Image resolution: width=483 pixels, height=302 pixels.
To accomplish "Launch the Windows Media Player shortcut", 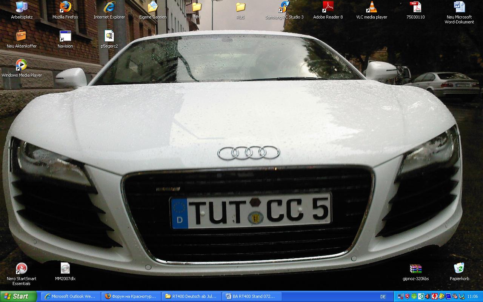I will pos(22,68).
